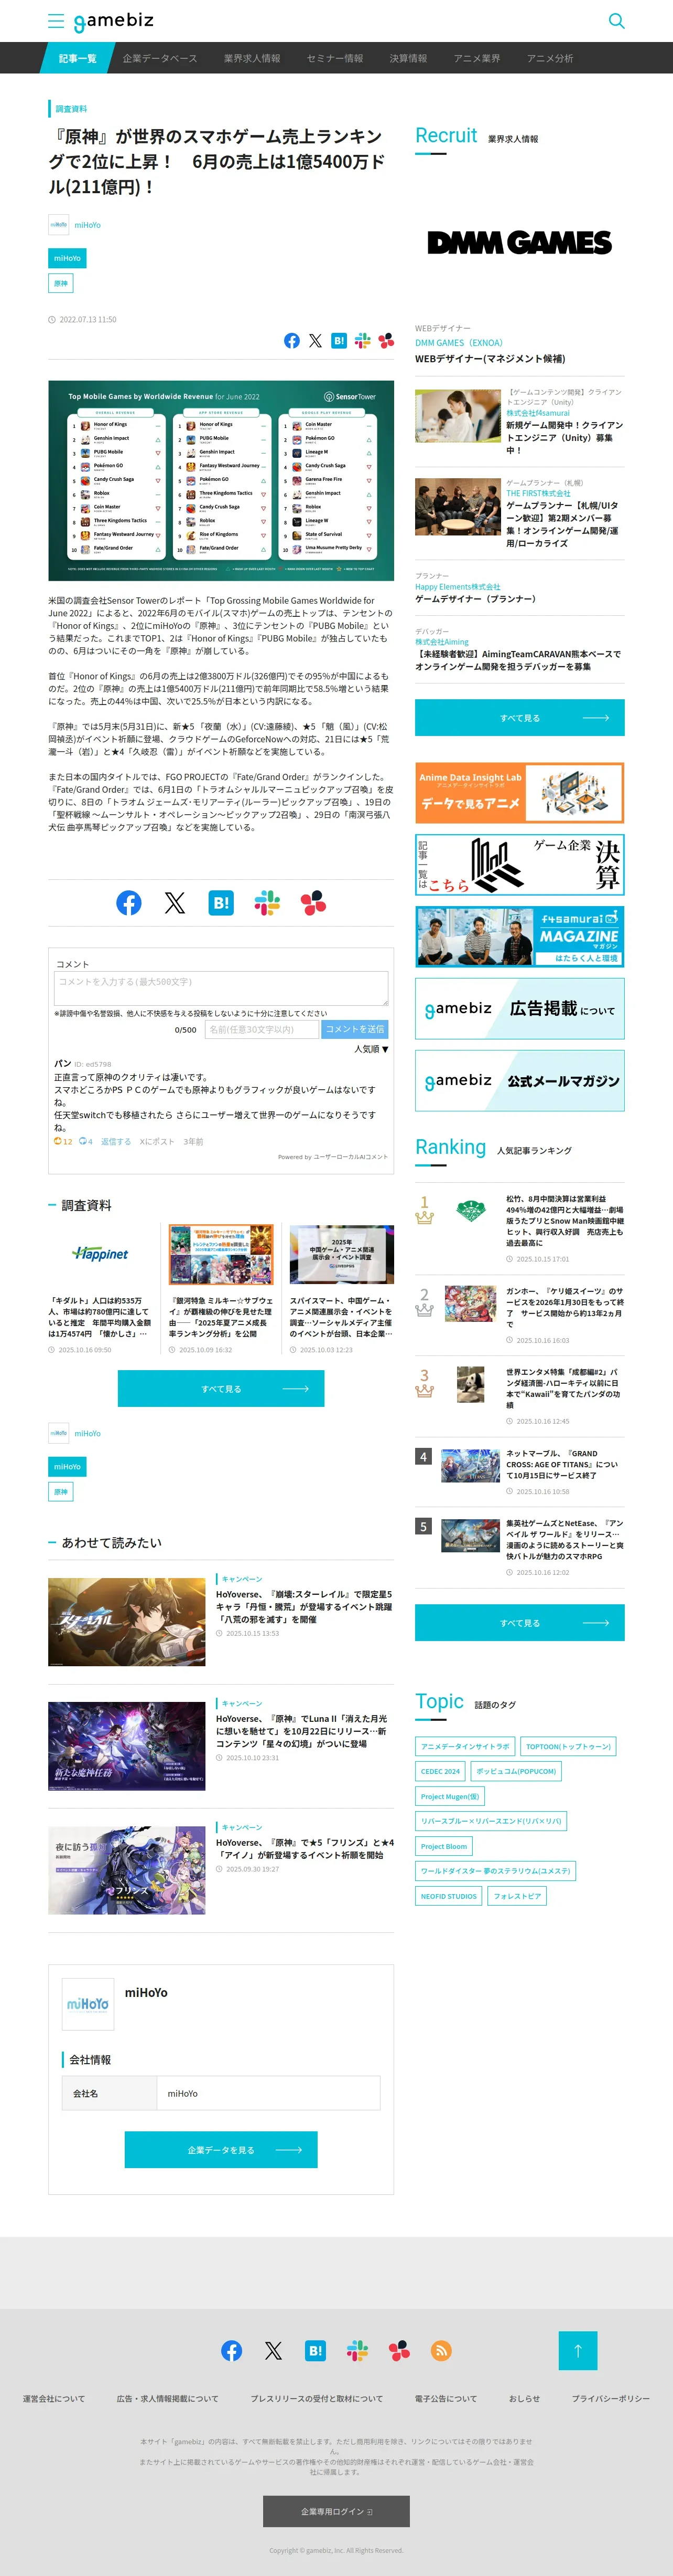
Task: Open site search with the magnifier icon
Action: 616,21
